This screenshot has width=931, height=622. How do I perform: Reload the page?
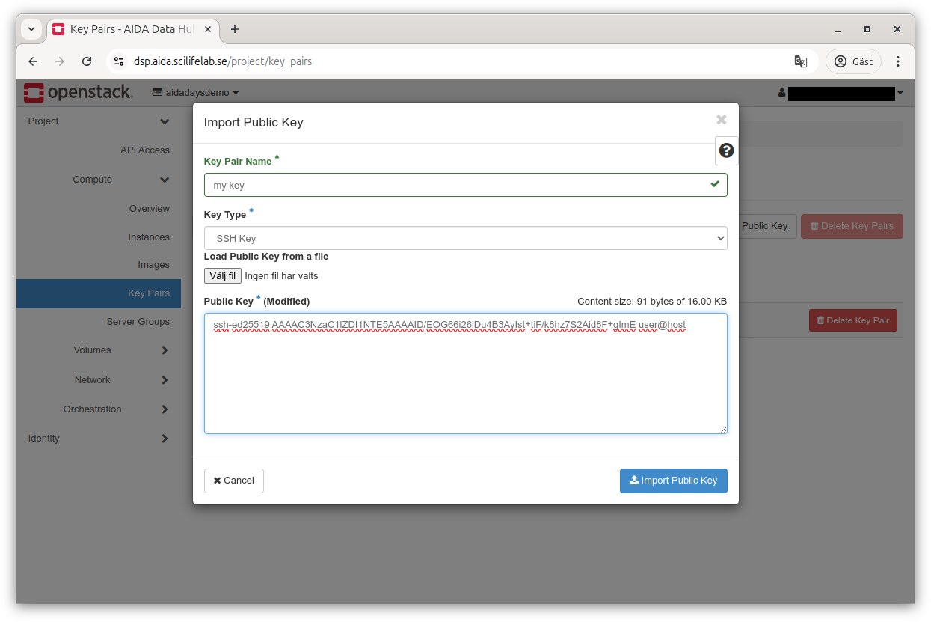[x=87, y=61]
